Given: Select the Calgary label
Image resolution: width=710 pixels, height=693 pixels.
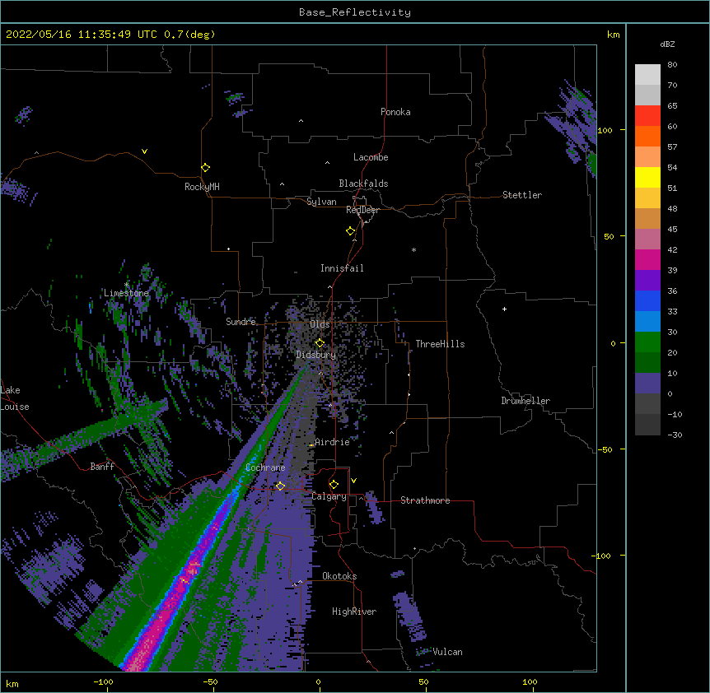Looking at the screenshot, I should pos(329,496).
